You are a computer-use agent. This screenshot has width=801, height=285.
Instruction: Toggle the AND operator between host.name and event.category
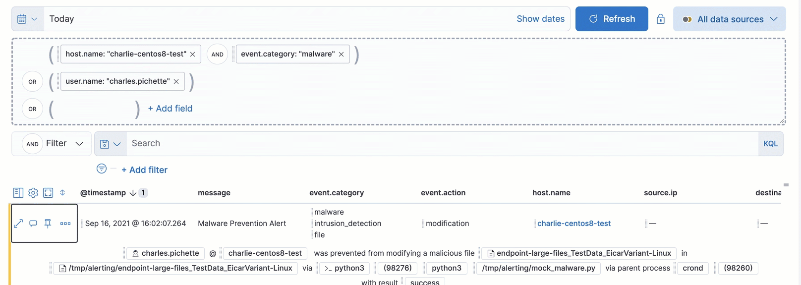tap(217, 55)
